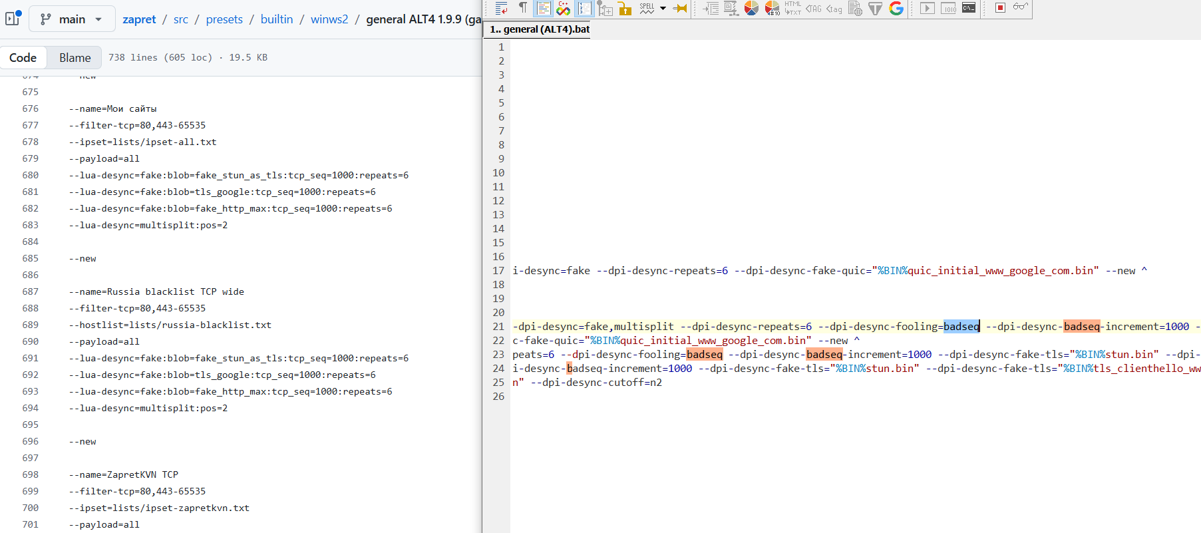Click the selected 'badseq' word on editor line 21
Screen dimensions: 1201x533
click(x=961, y=326)
